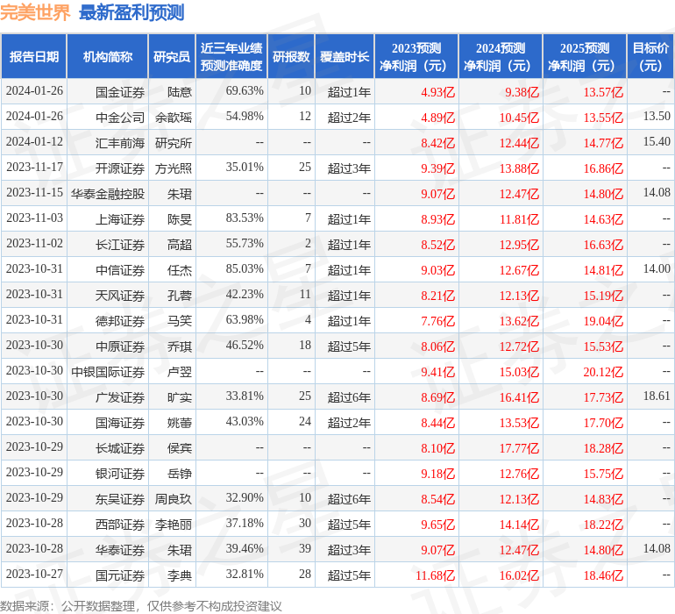
Task: Click the 2023预测净利润 column header
Action: click(x=416, y=56)
